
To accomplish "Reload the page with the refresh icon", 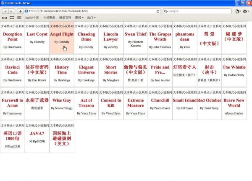I will pos(158,11).
